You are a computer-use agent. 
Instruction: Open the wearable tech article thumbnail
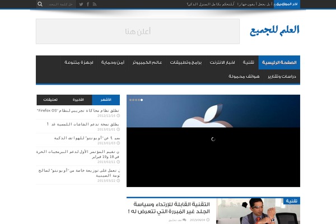[x=258, y=211]
